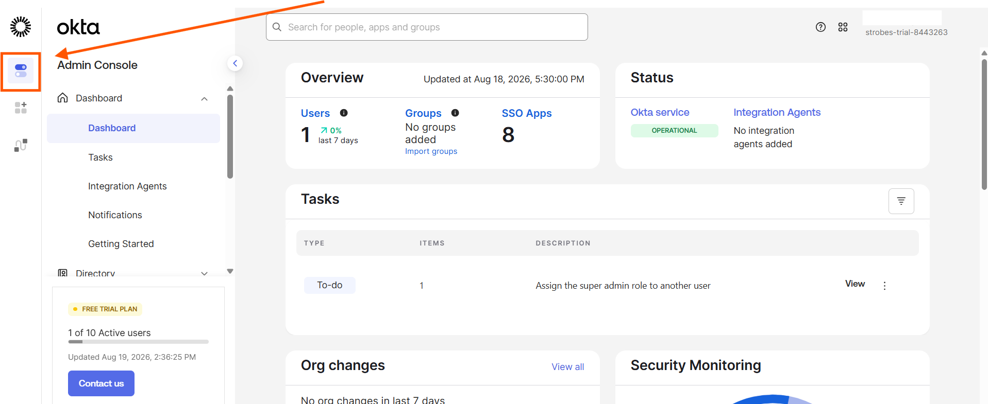This screenshot has width=988, height=404.
Task: Click the info icon next to Users
Action: click(344, 113)
